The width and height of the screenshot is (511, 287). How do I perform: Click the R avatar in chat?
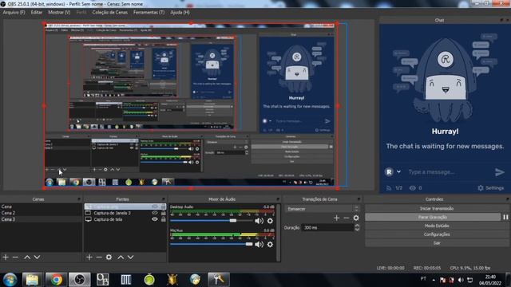[x=389, y=172]
